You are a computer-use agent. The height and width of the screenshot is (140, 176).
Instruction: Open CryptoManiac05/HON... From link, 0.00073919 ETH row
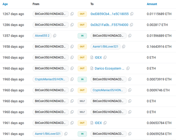(x=50, y=79)
